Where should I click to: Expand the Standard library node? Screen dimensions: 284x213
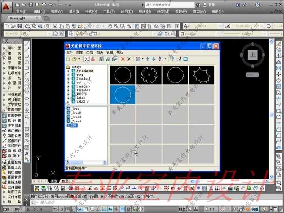[68, 79]
